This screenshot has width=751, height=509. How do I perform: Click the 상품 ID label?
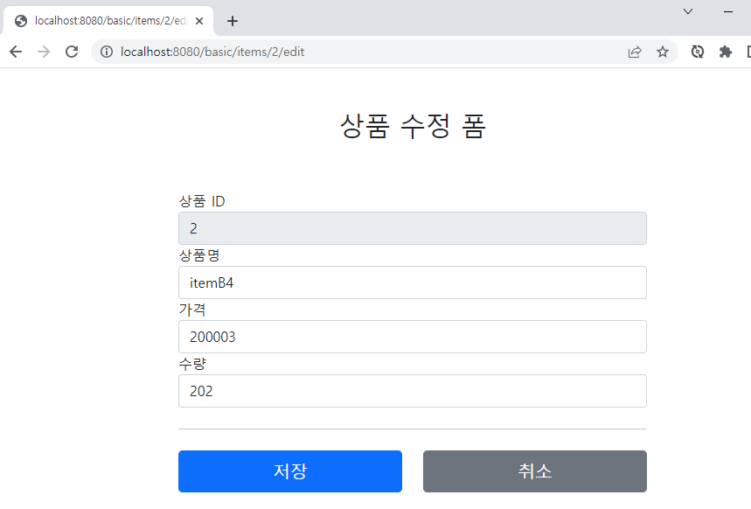click(202, 201)
